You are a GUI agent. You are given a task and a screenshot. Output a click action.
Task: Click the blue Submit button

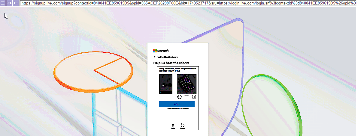[177, 104]
